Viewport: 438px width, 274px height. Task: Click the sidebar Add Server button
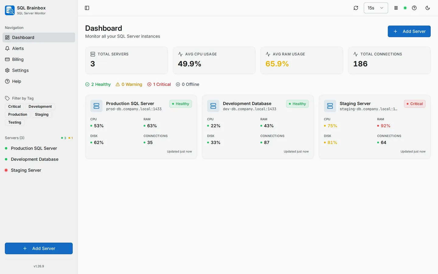click(39, 248)
